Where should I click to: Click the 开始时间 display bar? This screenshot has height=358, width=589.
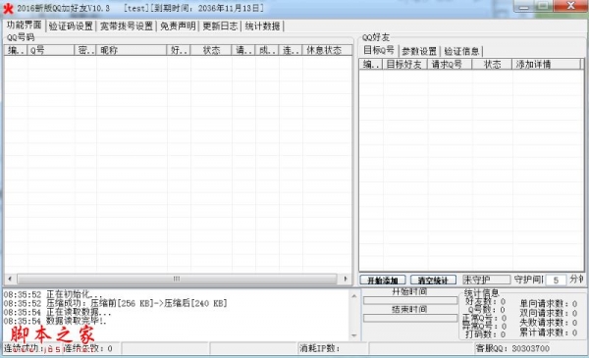(x=409, y=300)
